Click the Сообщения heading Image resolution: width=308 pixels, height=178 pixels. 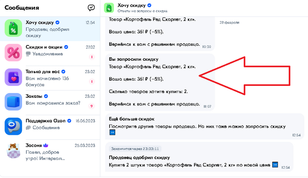(x=22, y=7)
